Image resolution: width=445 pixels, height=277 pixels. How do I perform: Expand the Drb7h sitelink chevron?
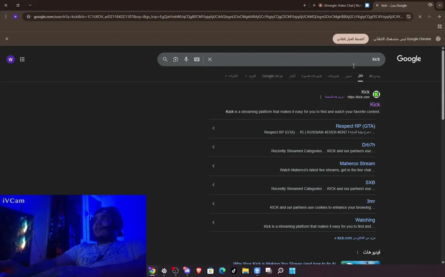coord(213,147)
